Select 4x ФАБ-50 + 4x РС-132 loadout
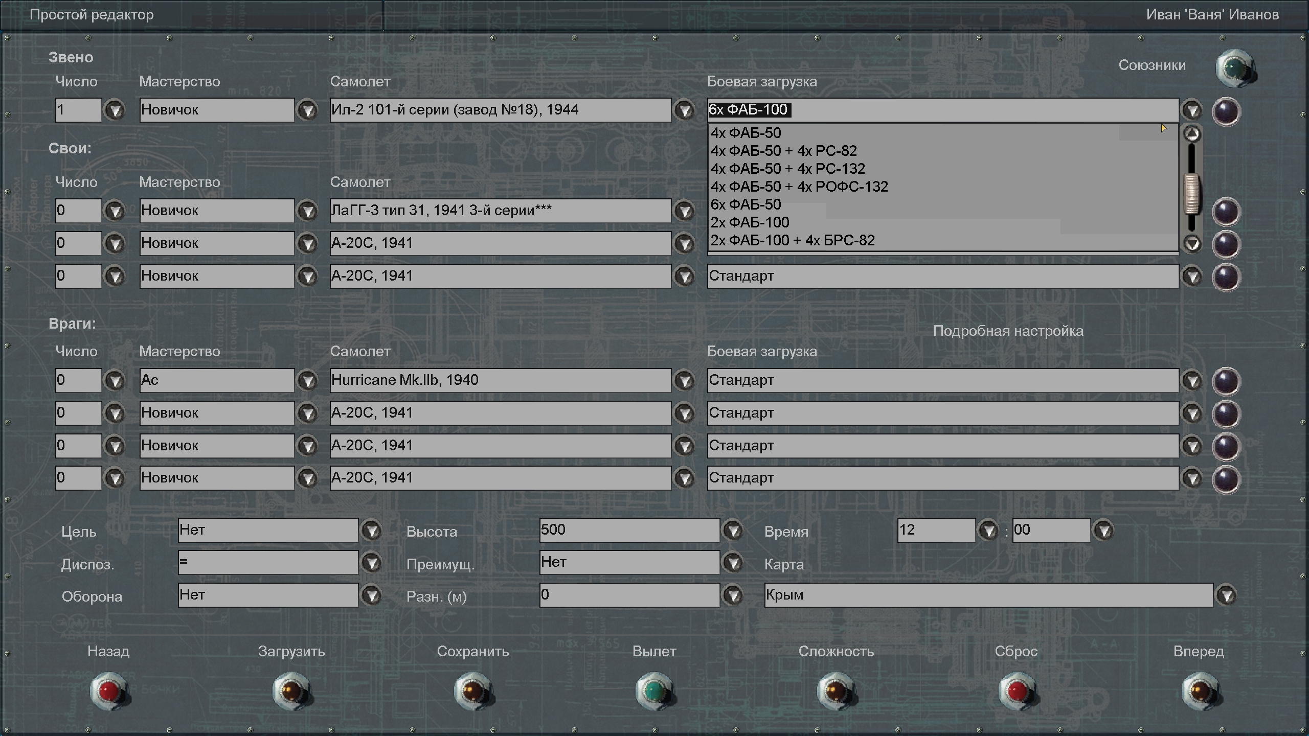 pyautogui.click(x=787, y=169)
